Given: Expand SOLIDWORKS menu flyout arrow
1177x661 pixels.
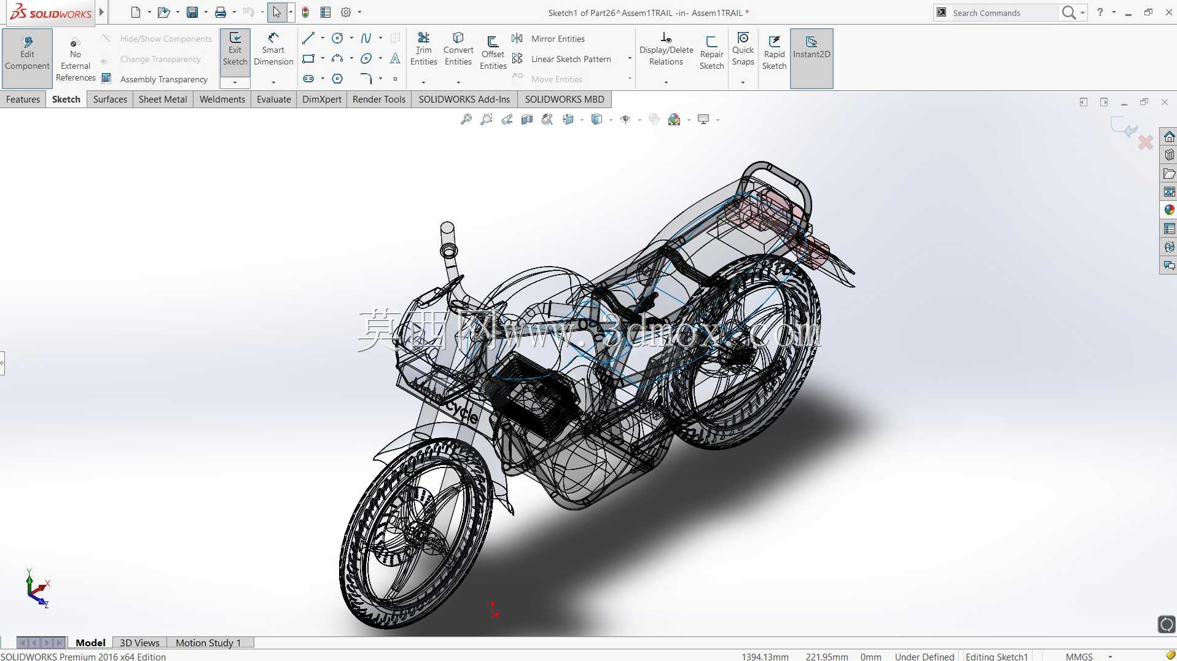Looking at the screenshot, I should click(101, 12).
